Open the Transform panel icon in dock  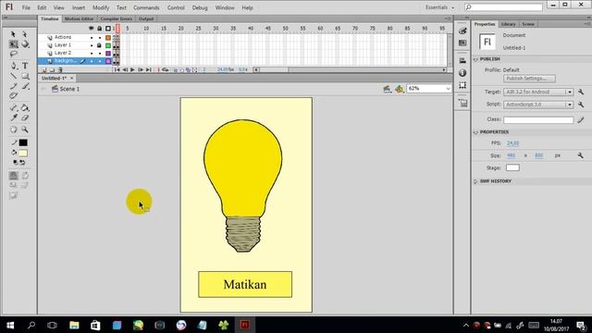pyautogui.click(x=462, y=85)
